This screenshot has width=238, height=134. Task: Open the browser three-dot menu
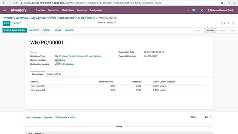click(x=234, y=3)
